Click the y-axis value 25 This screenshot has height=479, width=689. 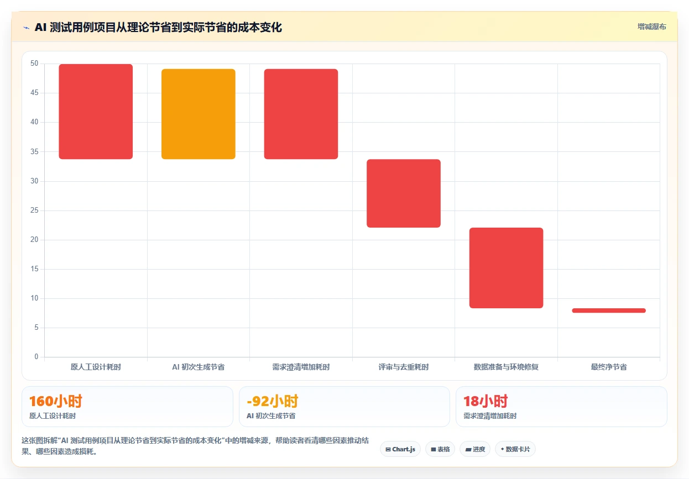(34, 210)
